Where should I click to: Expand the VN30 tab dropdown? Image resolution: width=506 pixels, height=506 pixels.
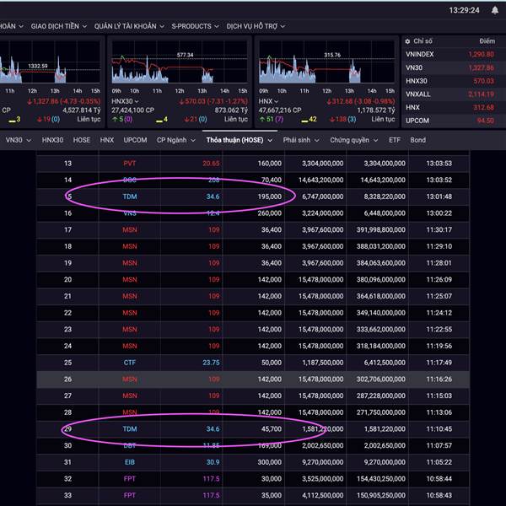(19, 140)
